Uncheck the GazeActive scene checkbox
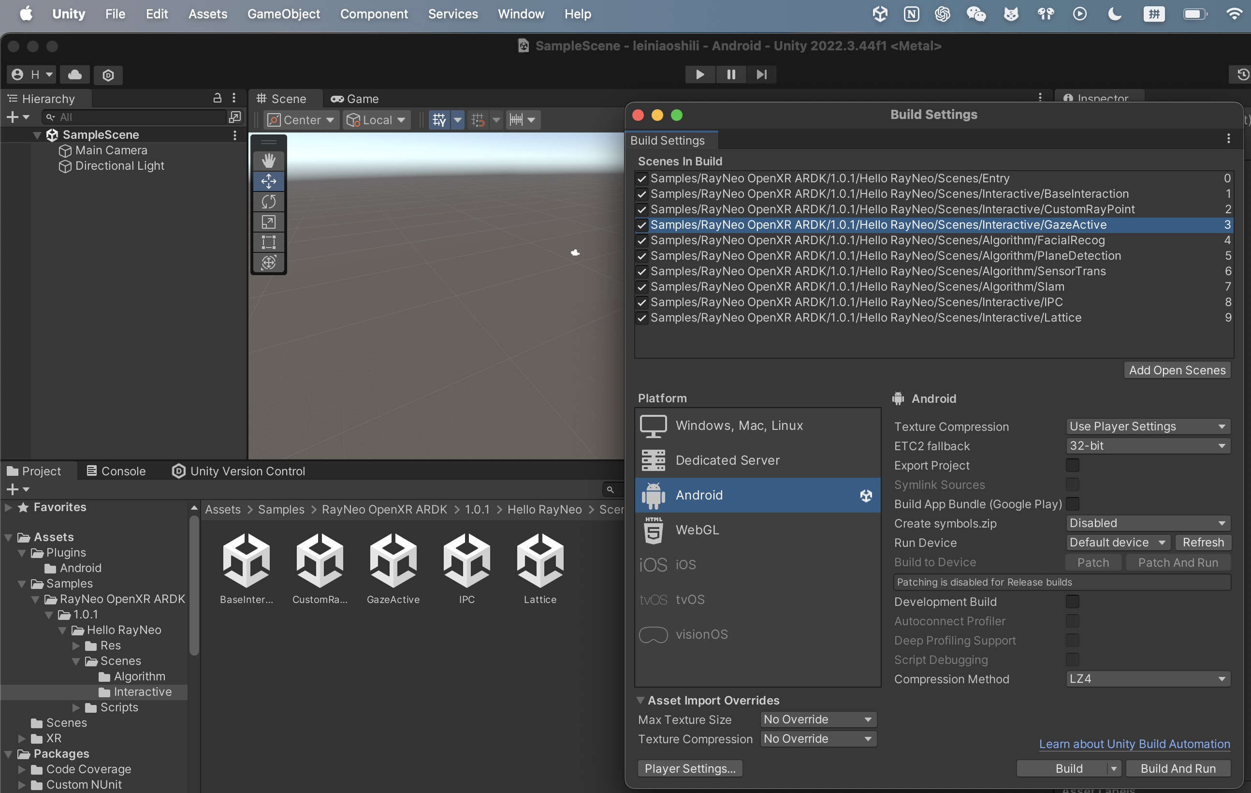This screenshot has height=793, width=1251. (642, 225)
